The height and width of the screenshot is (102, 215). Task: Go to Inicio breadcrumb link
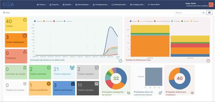8,13
